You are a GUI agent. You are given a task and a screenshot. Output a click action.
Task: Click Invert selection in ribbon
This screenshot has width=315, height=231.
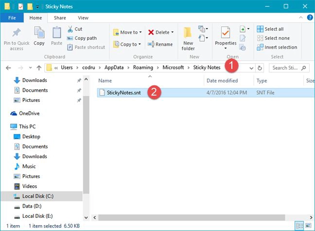(277, 47)
